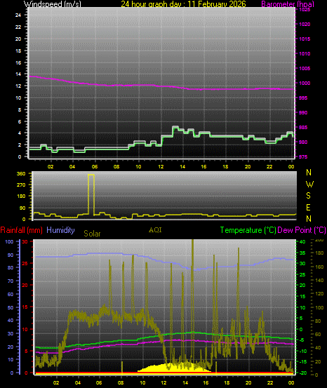Click the Rainfall (mm) legend label

click(x=22, y=230)
